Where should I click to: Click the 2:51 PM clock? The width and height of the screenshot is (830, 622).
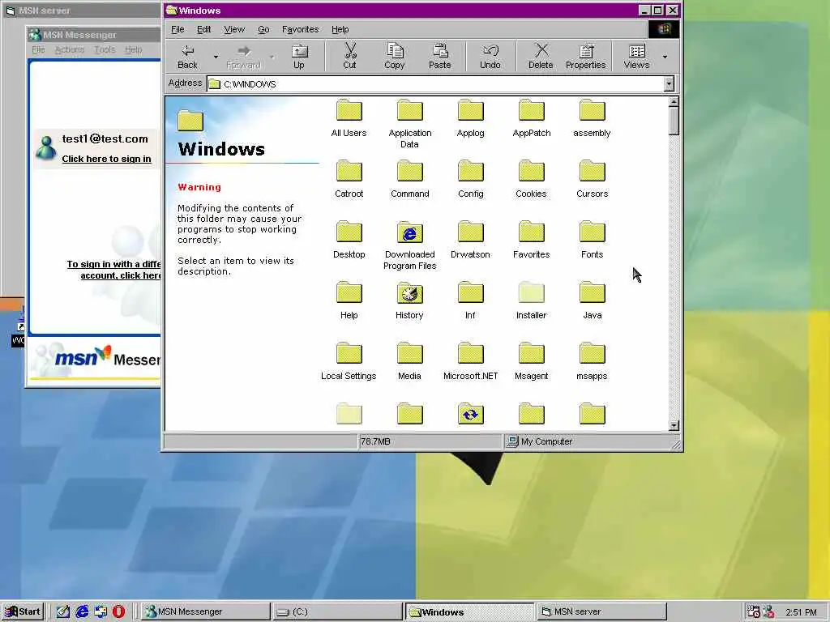pyautogui.click(x=801, y=612)
